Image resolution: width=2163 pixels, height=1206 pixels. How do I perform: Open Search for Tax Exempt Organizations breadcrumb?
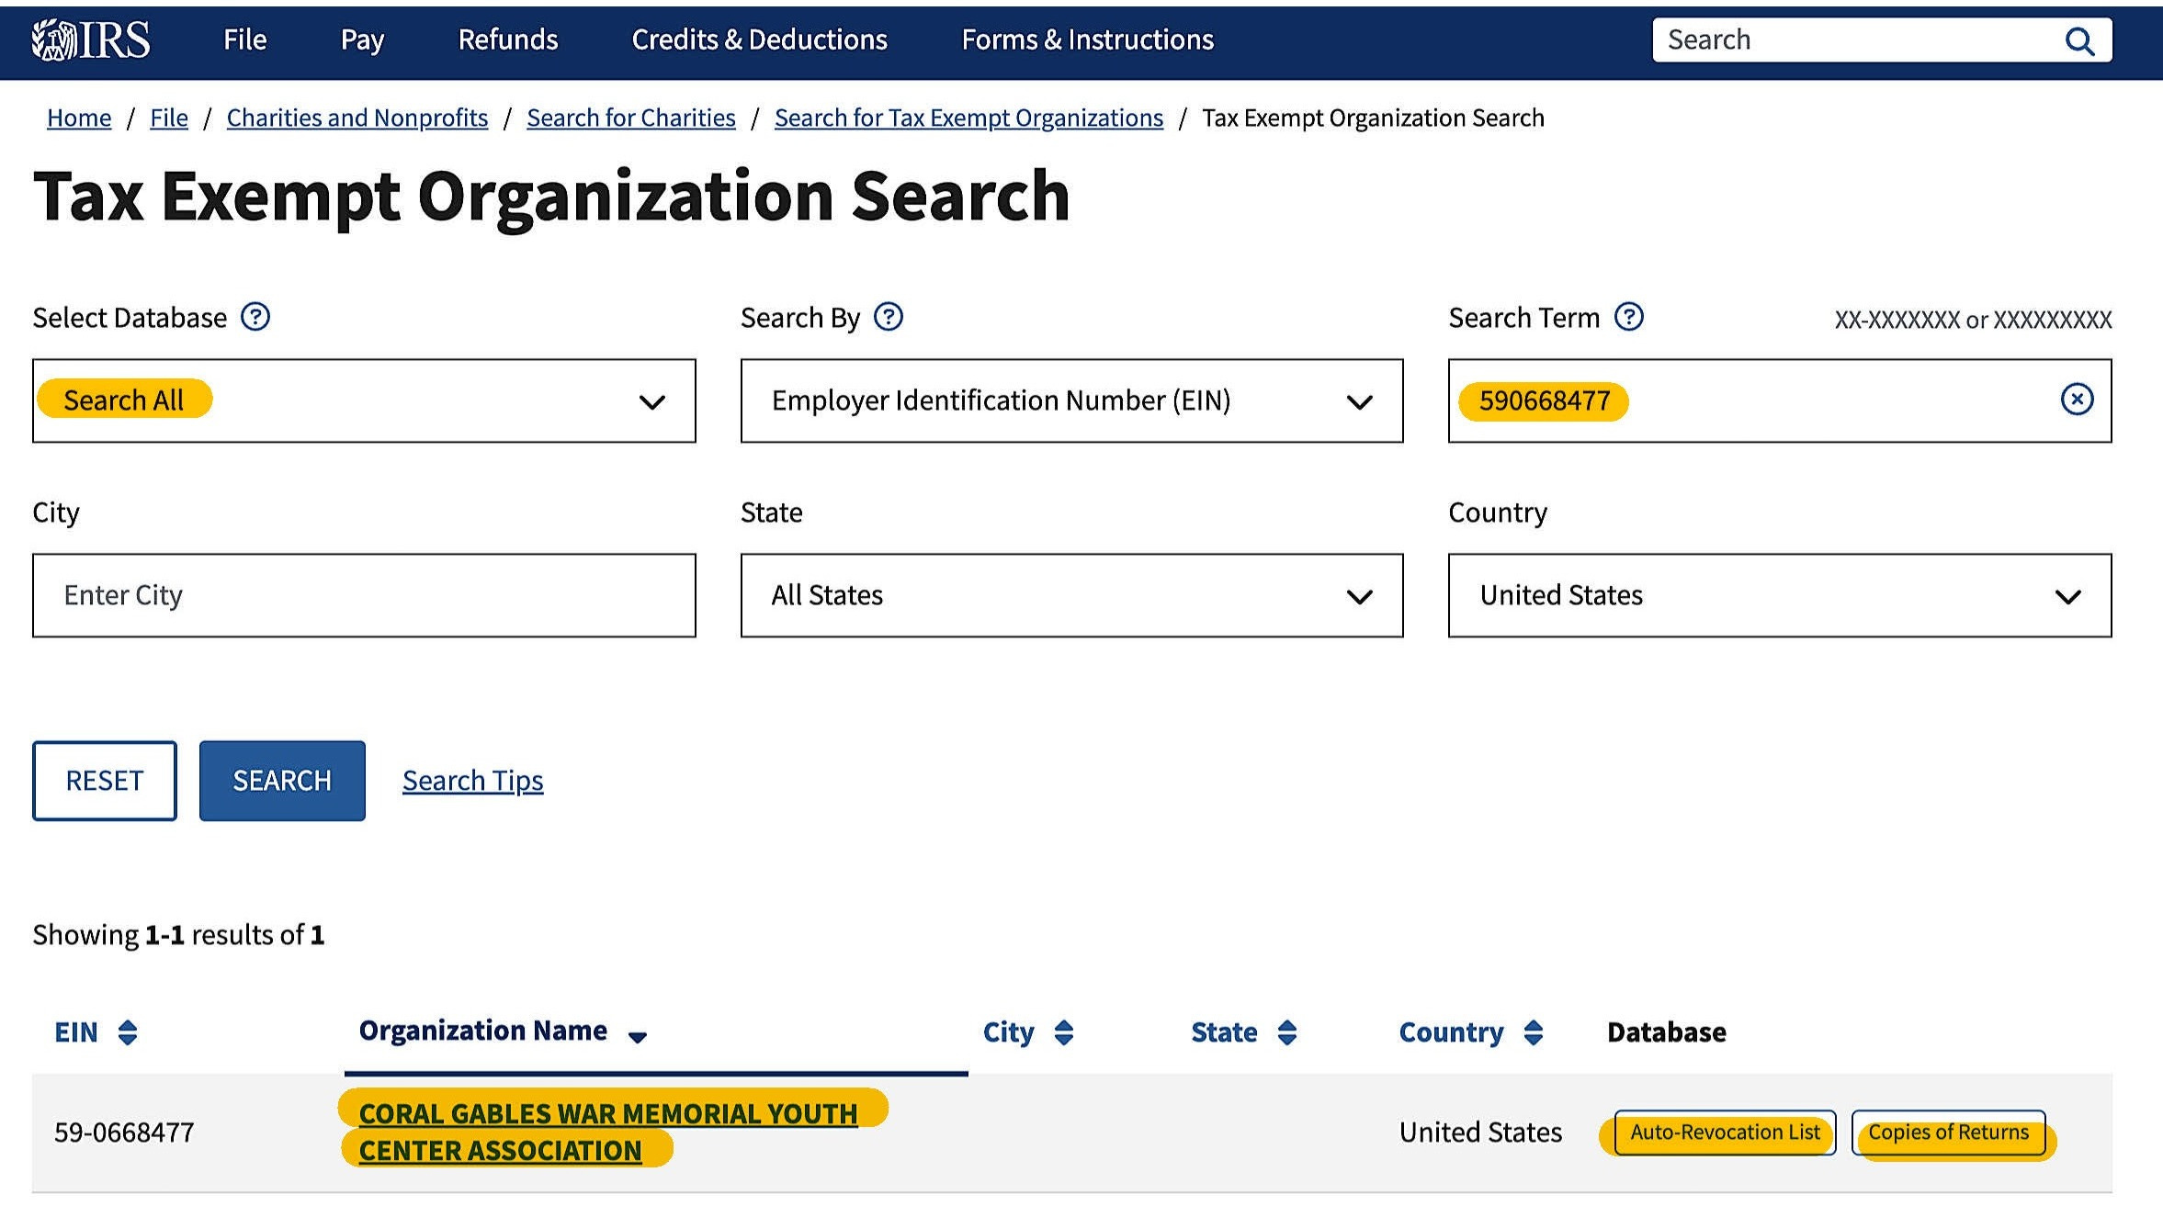click(x=968, y=118)
